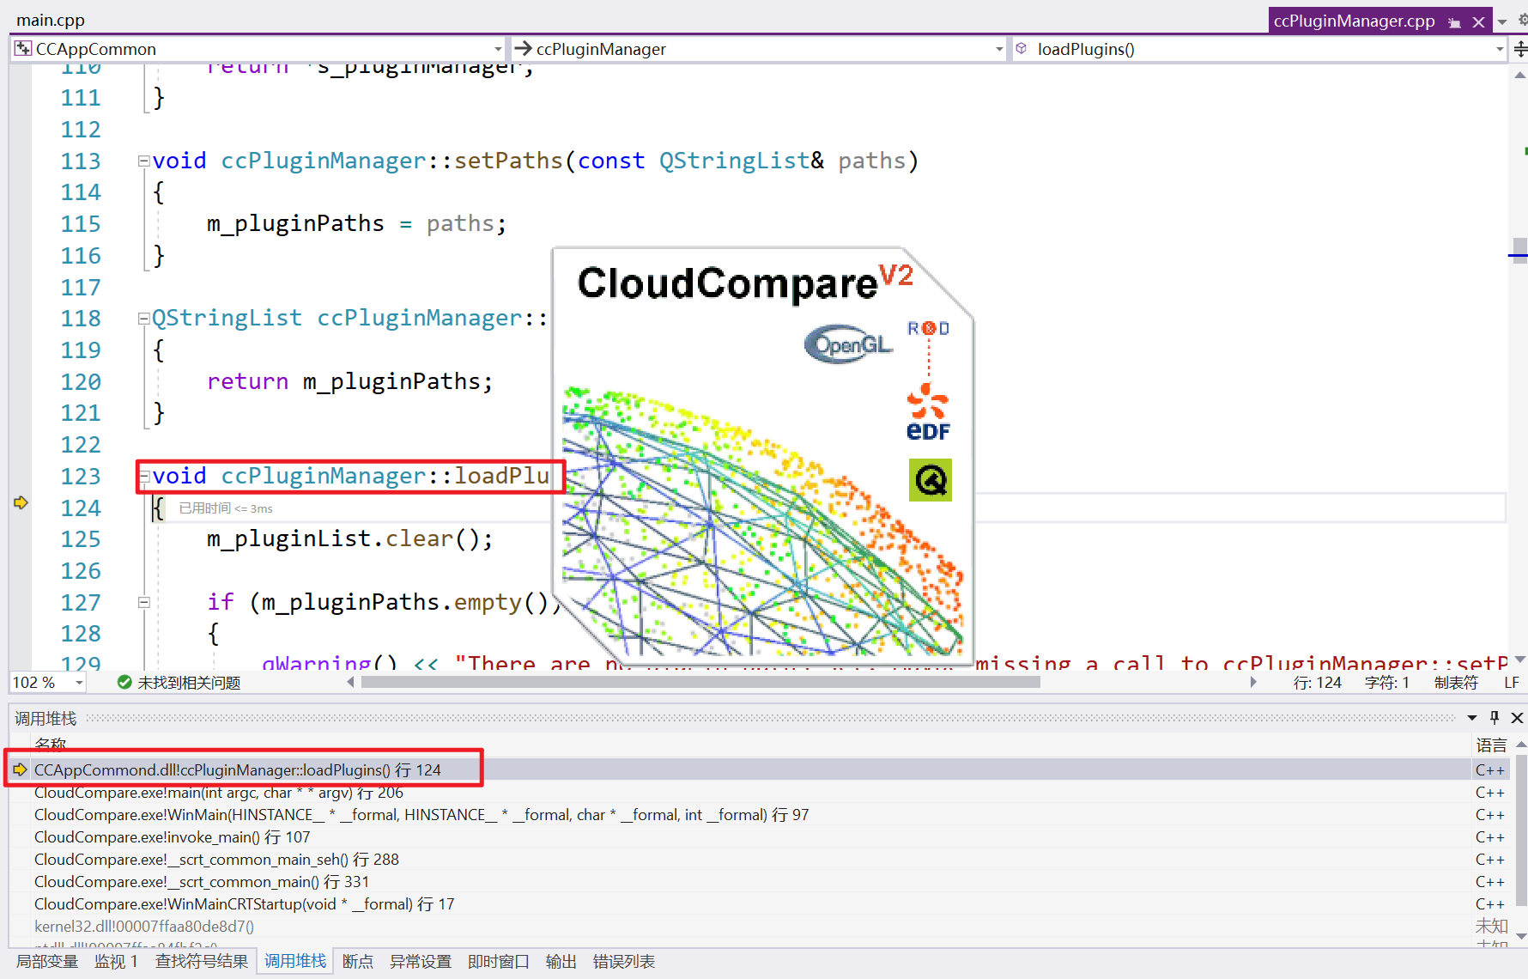Click the CloudCompare splash screen image

pyautogui.click(x=763, y=455)
